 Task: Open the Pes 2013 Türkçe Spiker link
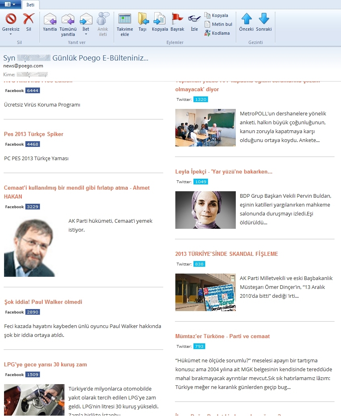pos(33,134)
